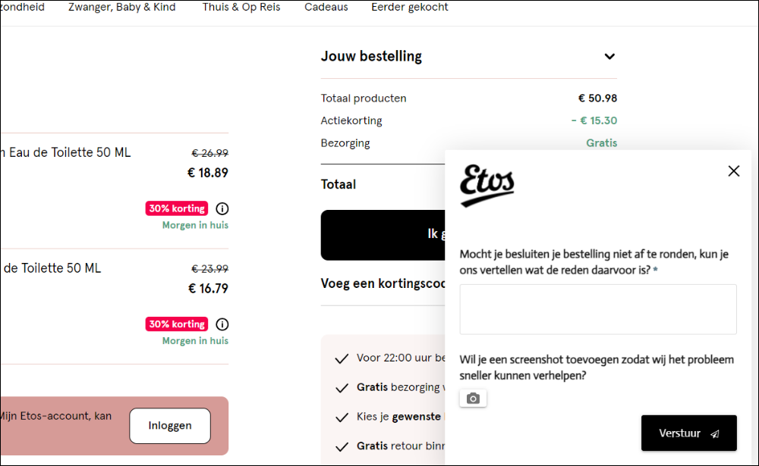This screenshot has height=466, width=759.
Task: Select the pink 30% korting badge on the first perfume
Action: (176, 208)
